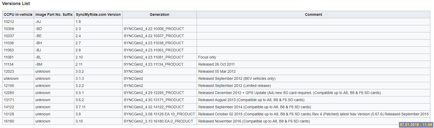The width and height of the screenshot is (434, 128).
Task: Click the Generation column header
Action: (x=159, y=14)
